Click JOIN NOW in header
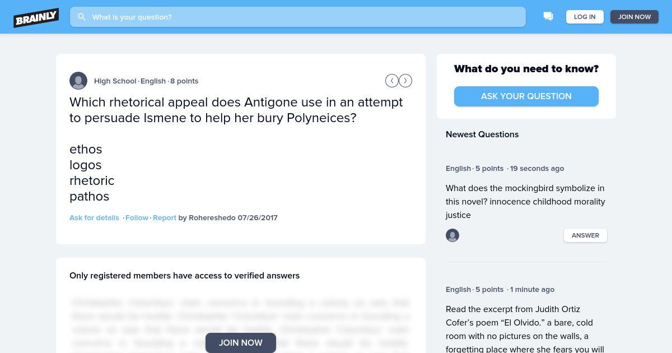 (634, 17)
